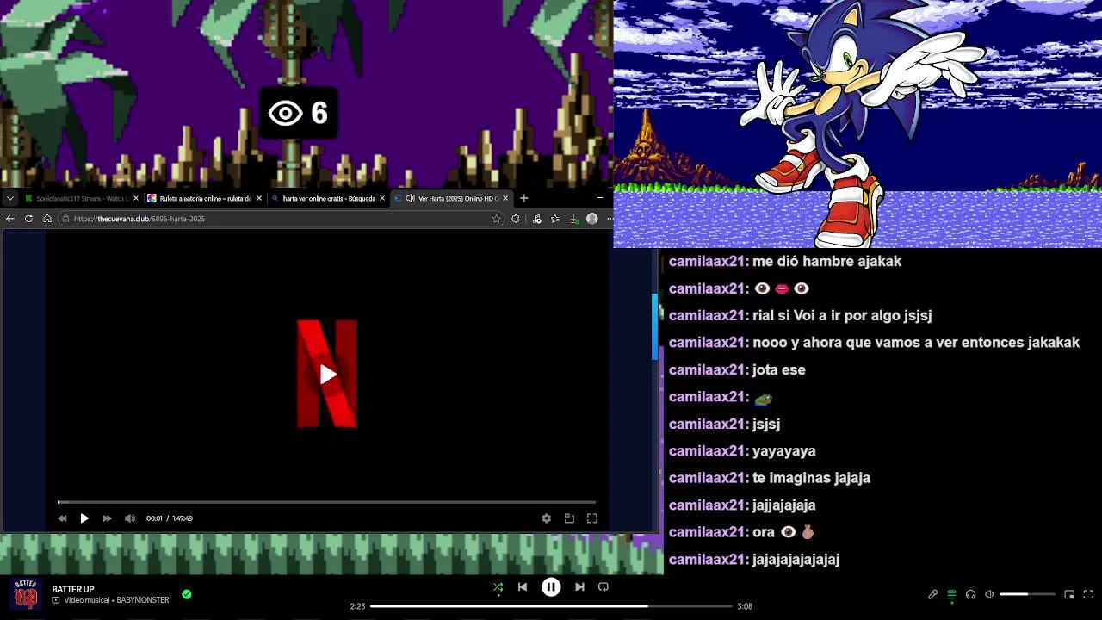Click the thecuevana.club address bar
The image size is (1102, 620).
pos(281,219)
